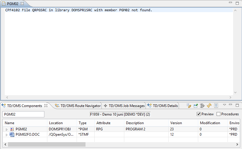The width and height of the screenshot is (242, 149).
Task: Select the TD/OMS Details tab
Action: (163, 106)
